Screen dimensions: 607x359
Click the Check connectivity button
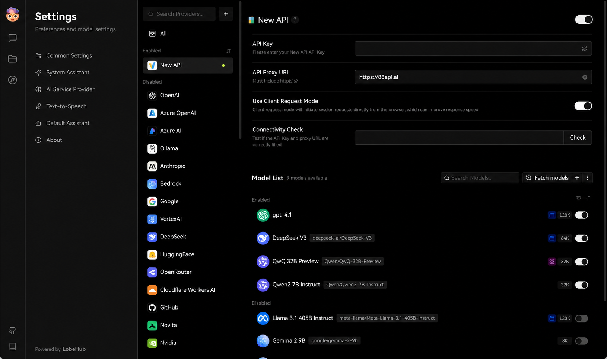(578, 138)
